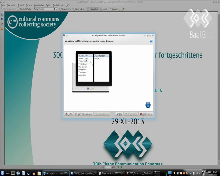
Task: Launch the terminal from the panel
Action: click(13, 173)
